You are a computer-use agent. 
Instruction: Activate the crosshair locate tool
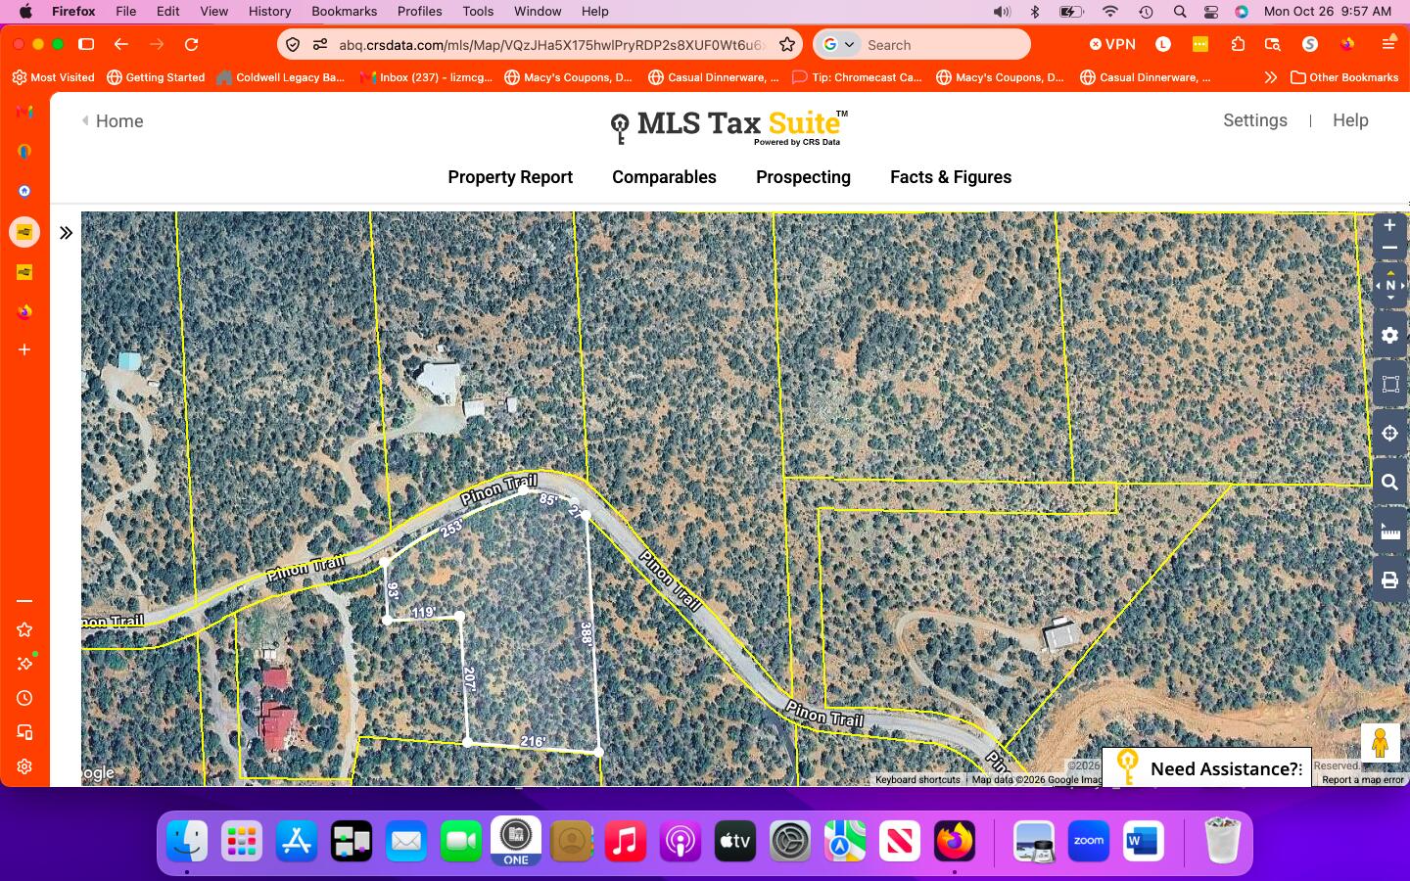tap(1390, 433)
